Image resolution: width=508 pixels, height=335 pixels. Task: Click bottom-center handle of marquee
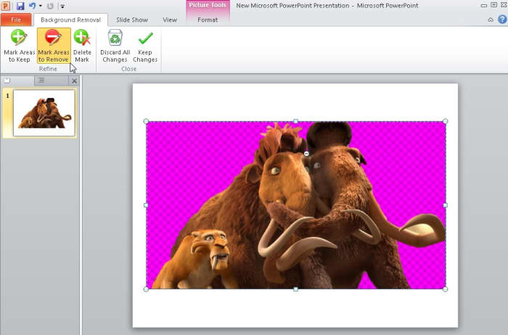click(296, 289)
